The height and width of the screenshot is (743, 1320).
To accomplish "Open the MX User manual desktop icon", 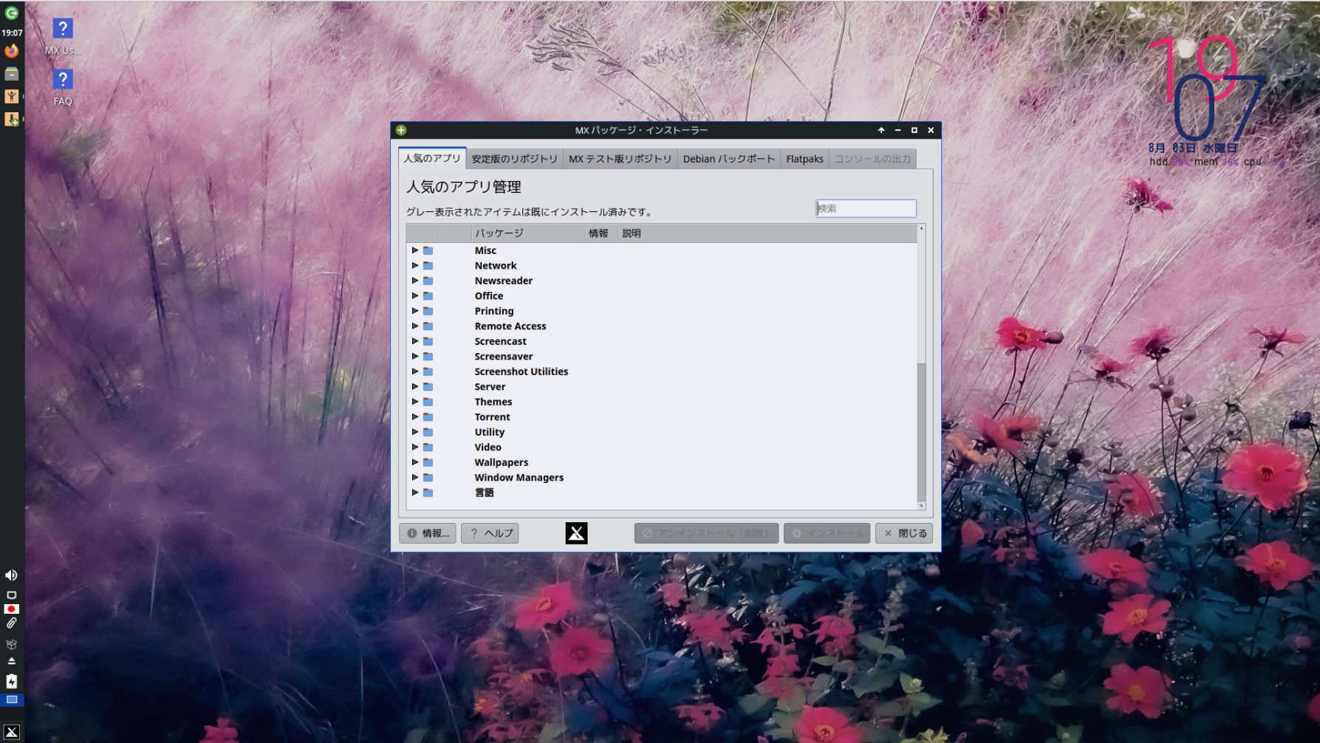I will pyautogui.click(x=63, y=36).
